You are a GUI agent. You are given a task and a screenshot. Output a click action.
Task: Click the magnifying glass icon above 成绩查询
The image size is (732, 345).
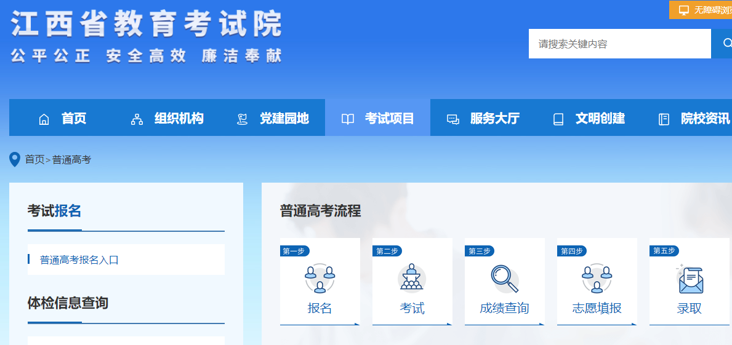(504, 279)
